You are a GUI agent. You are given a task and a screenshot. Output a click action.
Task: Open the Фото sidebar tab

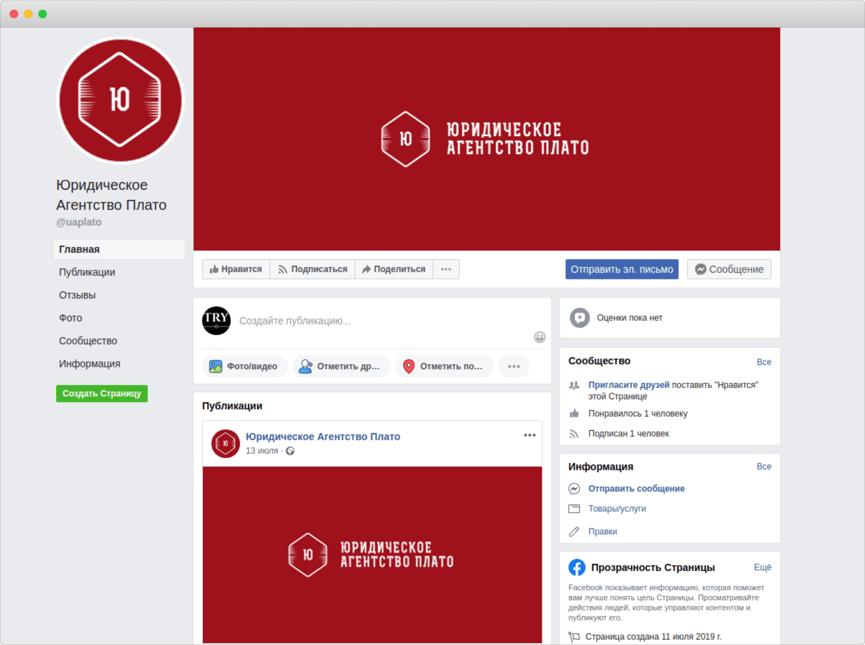coord(70,318)
